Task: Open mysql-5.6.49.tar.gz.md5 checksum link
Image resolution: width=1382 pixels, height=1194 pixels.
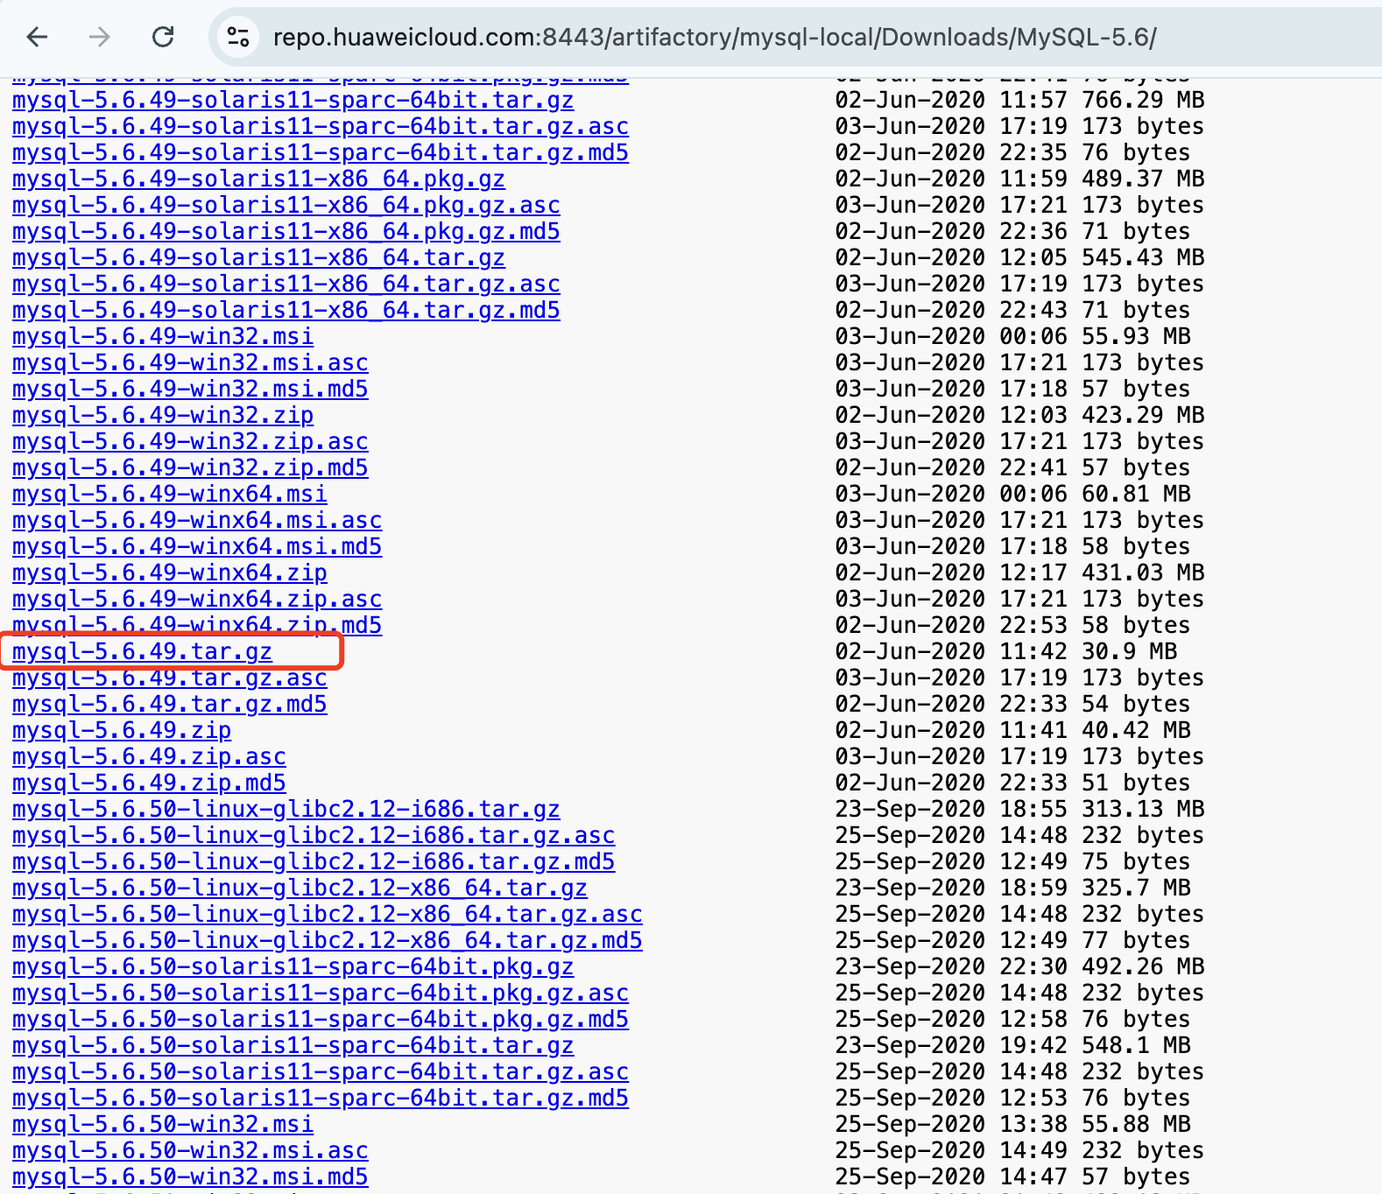Action: click(169, 704)
